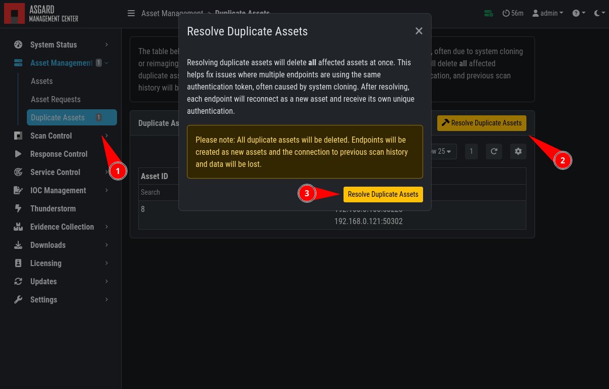Expand the Licensing chevron
Viewport: 609px width, 389px height.
[x=107, y=263]
